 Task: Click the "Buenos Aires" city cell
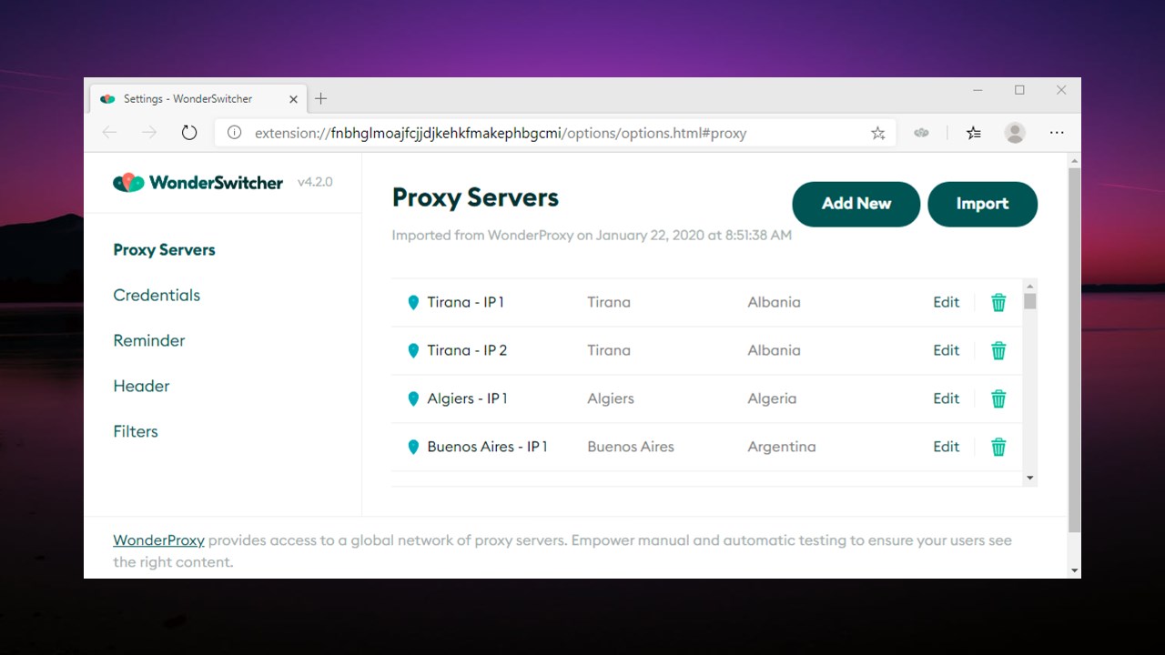pos(631,447)
